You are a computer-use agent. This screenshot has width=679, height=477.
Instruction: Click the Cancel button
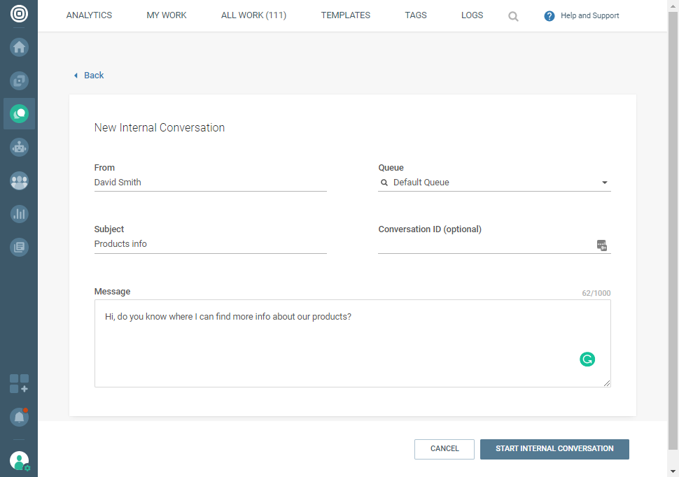coord(444,449)
